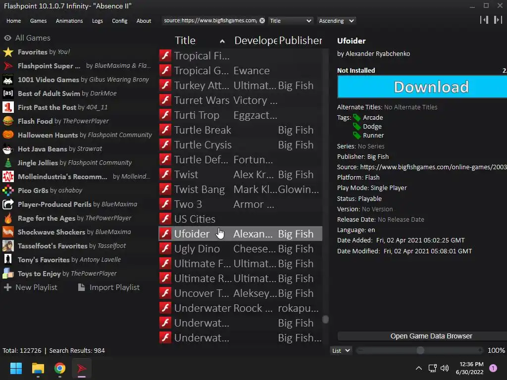This screenshot has height=380, width=507.
Task: Adjust the game scale slider handle
Action: coord(420,351)
